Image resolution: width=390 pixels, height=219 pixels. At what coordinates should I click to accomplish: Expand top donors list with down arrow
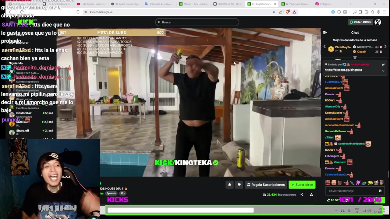point(355,57)
